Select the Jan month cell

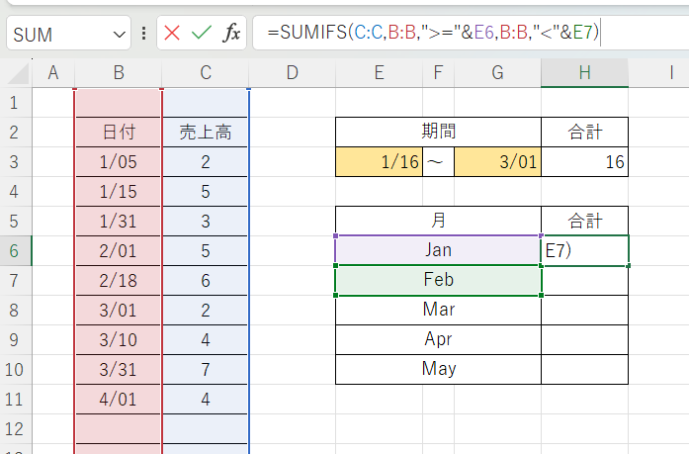tap(438, 250)
